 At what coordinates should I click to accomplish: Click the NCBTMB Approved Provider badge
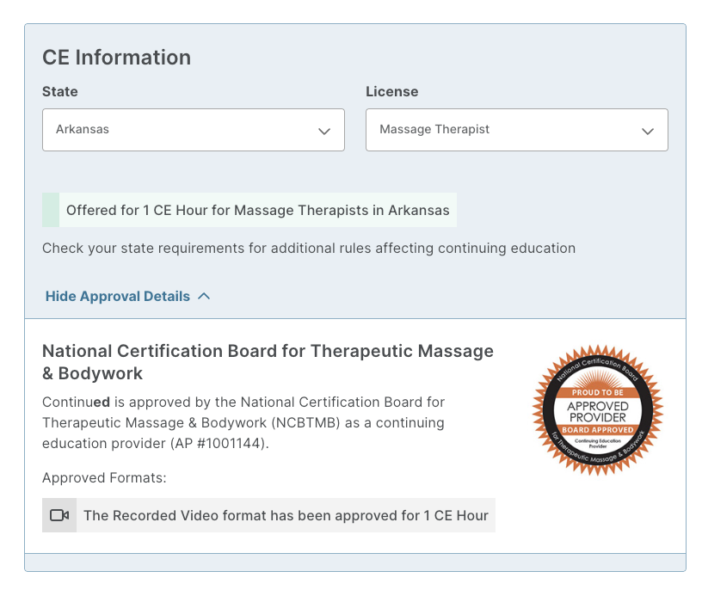598,412
